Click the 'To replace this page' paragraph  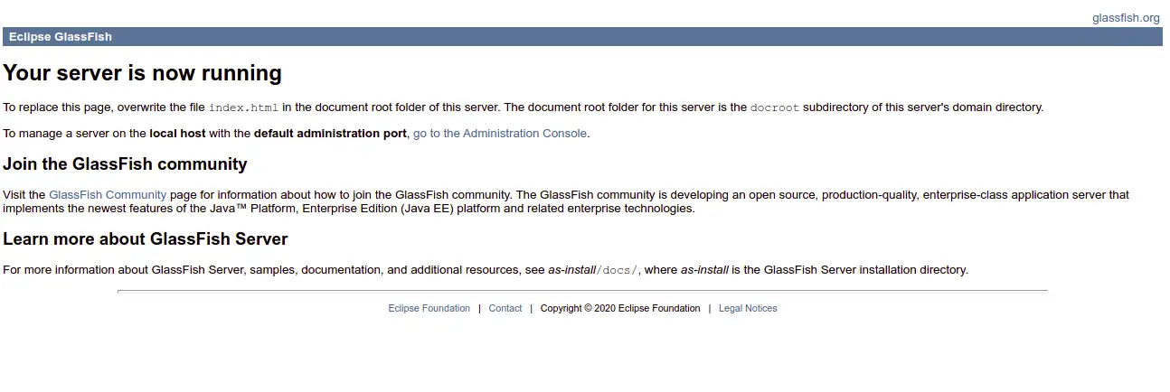[523, 107]
